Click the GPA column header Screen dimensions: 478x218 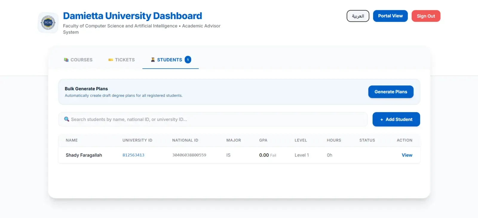pos(263,140)
